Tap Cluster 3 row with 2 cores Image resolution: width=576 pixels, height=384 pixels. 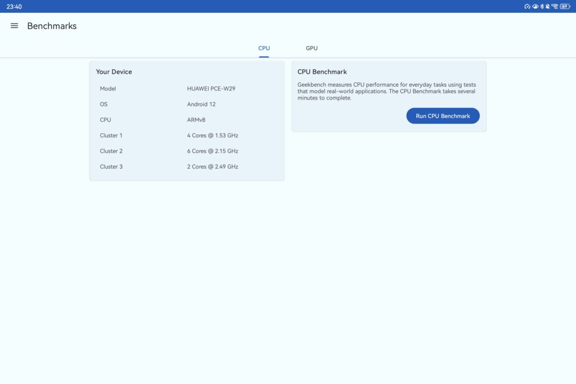(x=187, y=167)
